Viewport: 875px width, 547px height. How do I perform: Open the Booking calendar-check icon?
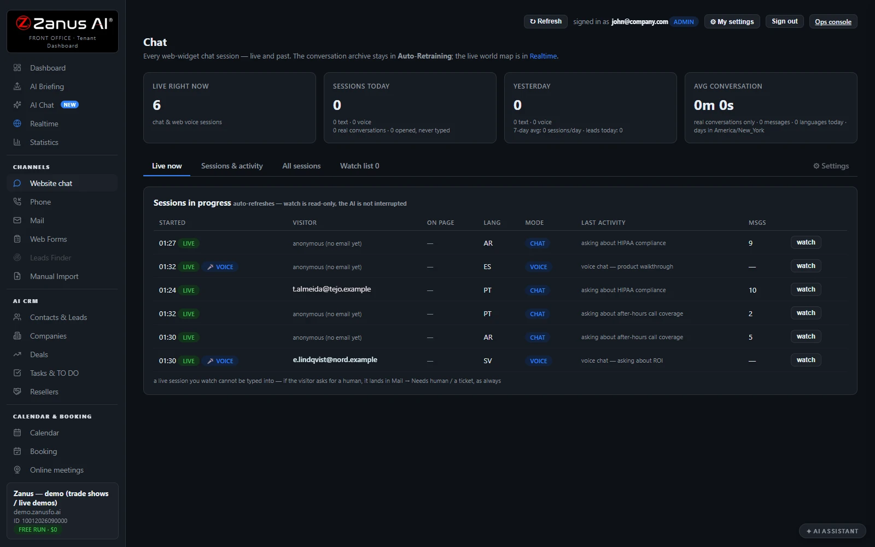point(17,451)
